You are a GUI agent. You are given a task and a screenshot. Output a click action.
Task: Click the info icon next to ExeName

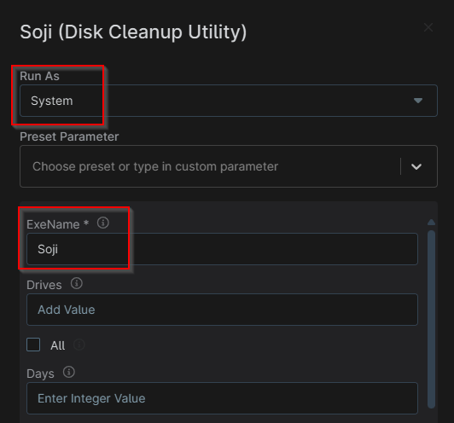click(103, 223)
